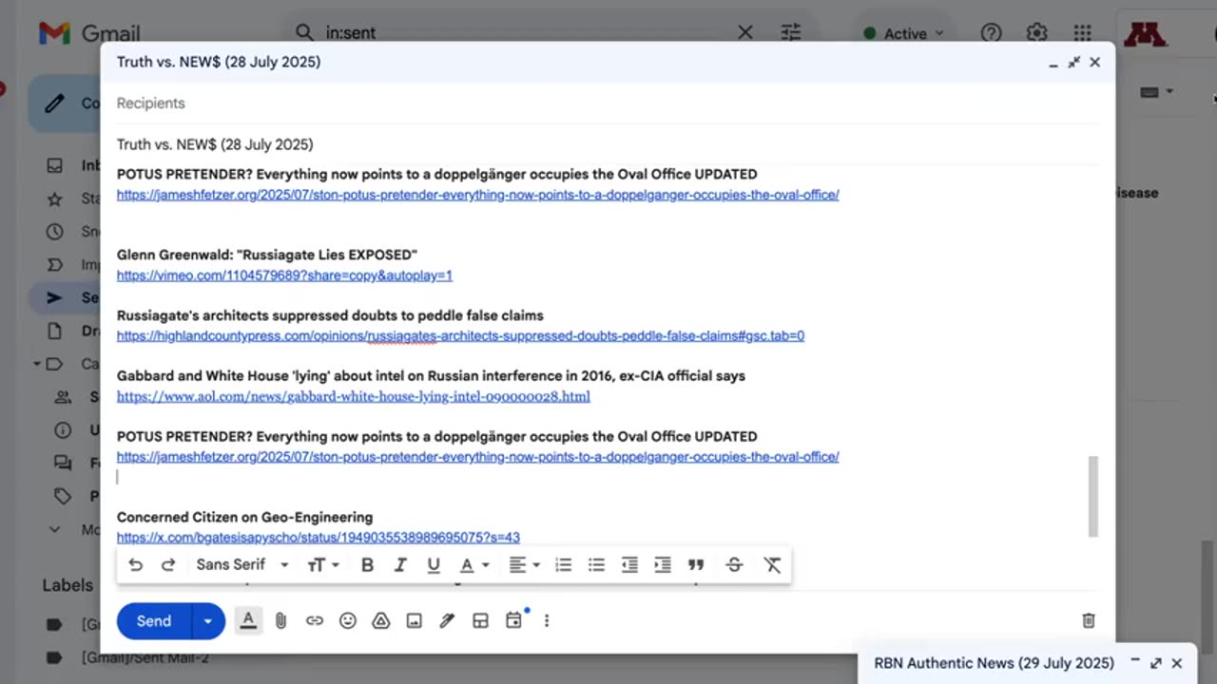Open the highlandcountypress.com Russiagate link
This screenshot has height=684, width=1217.
tap(460, 336)
